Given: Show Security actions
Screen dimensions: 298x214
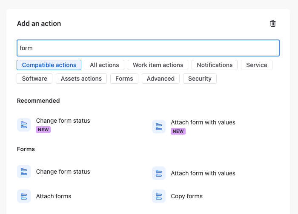Looking at the screenshot, I should tap(200, 79).
